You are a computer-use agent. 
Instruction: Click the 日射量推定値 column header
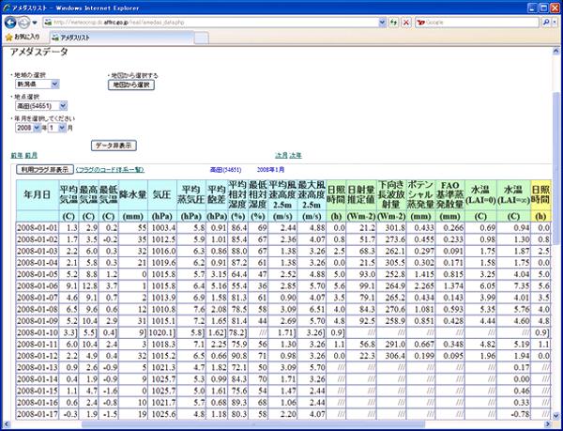[x=361, y=194]
